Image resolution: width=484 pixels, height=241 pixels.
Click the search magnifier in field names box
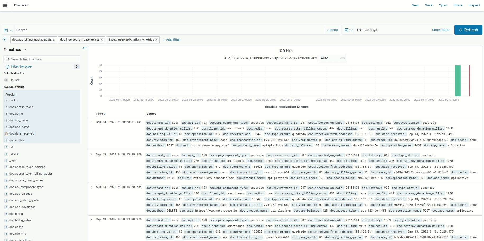(x=7, y=59)
